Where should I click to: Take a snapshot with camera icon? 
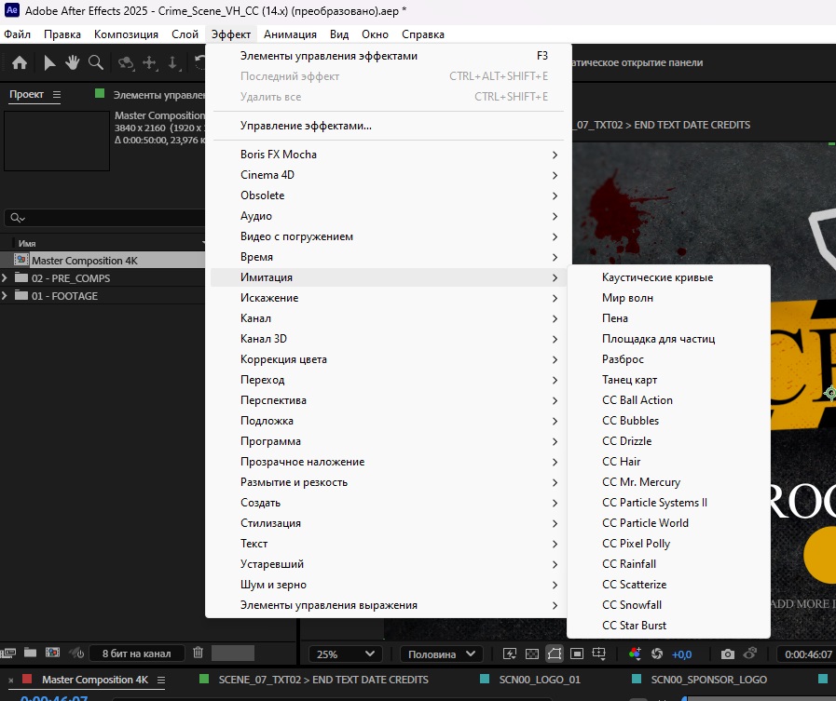click(x=728, y=654)
